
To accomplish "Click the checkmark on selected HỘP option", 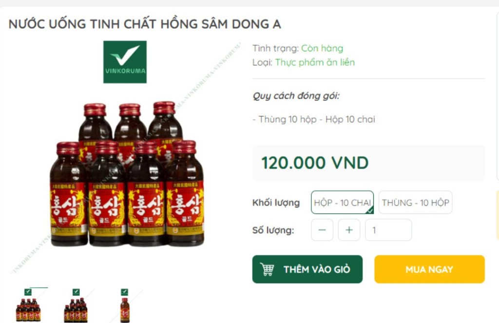I will (x=370, y=210).
